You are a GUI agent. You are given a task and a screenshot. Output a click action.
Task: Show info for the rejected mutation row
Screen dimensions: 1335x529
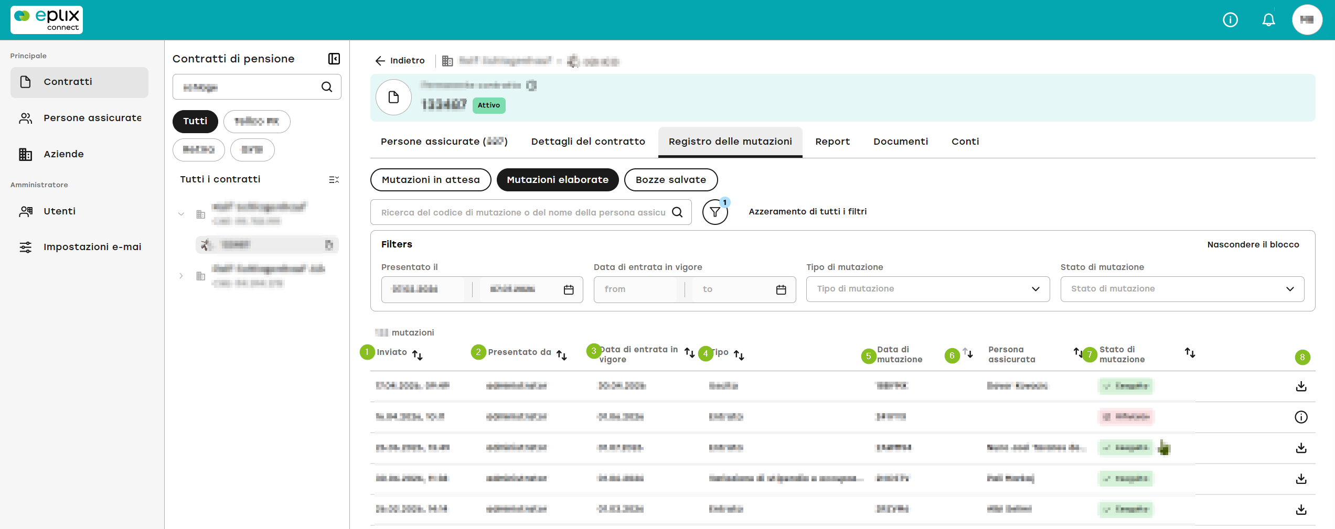pos(1301,417)
